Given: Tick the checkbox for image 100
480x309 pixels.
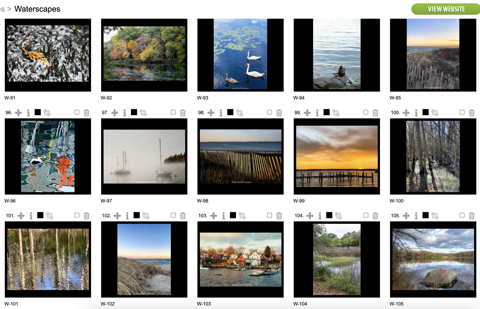Looking at the screenshot, I should [462, 112].
